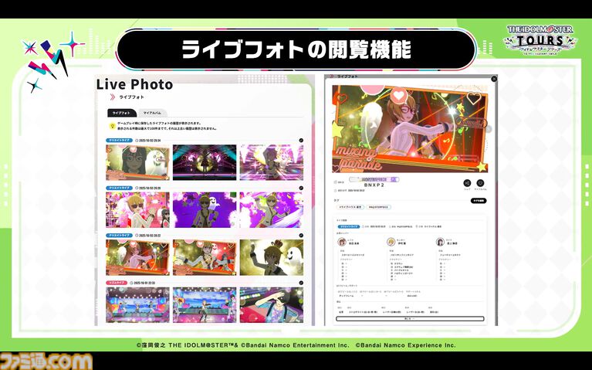Open the マイアルバム tab
The width and height of the screenshot is (592, 370).
click(x=152, y=113)
